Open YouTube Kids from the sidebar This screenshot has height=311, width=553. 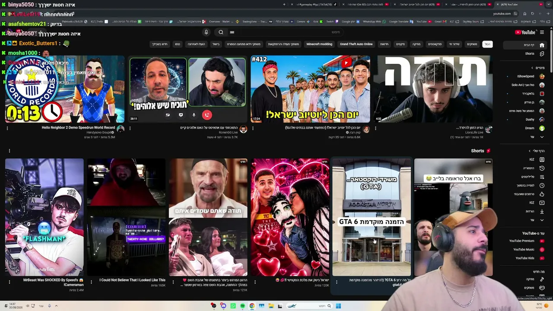[x=525, y=258]
